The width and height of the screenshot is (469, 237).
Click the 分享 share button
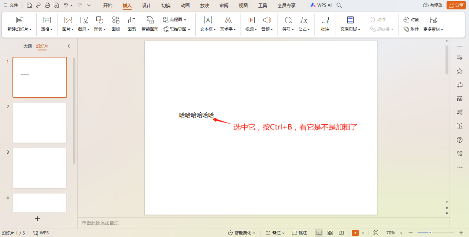pyautogui.click(x=456, y=5)
